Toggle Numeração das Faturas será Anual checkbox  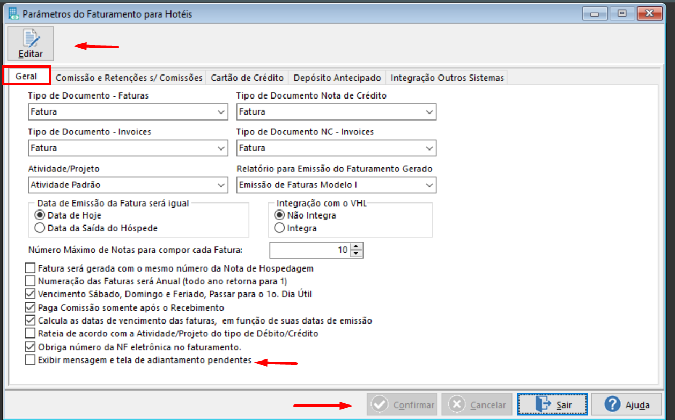point(30,281)
